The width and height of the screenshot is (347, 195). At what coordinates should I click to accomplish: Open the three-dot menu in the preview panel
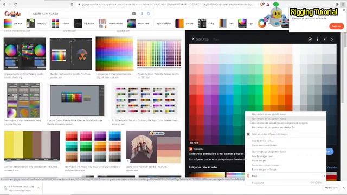pyautogui.click(x=317, y=40)
